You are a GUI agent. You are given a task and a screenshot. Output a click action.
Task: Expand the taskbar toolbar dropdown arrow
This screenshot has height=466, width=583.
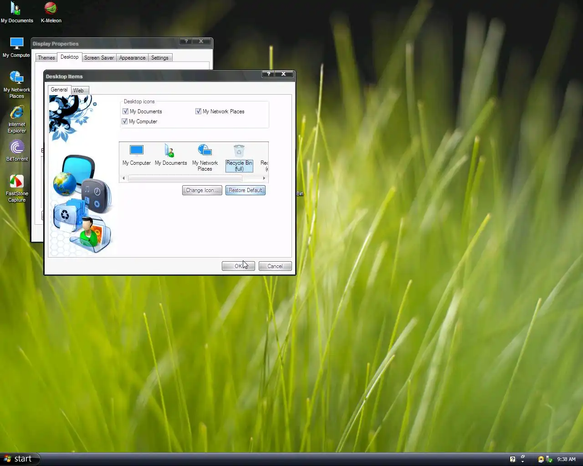[523, 462]
